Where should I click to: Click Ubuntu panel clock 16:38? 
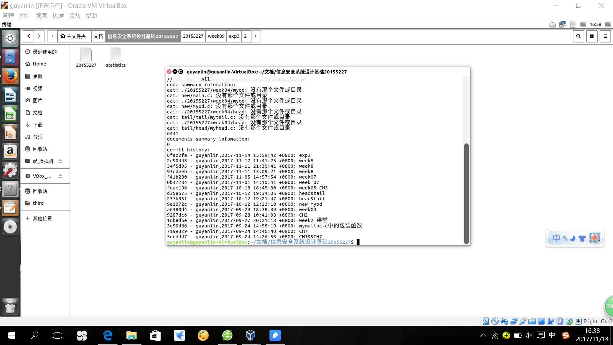coord(595,24)
